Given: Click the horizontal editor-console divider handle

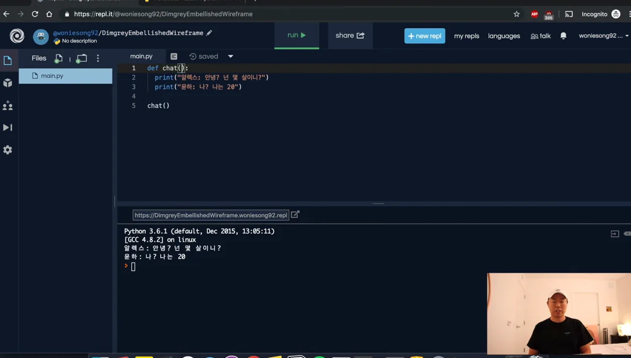Looking at the screenshot, I should pos(378,204).
